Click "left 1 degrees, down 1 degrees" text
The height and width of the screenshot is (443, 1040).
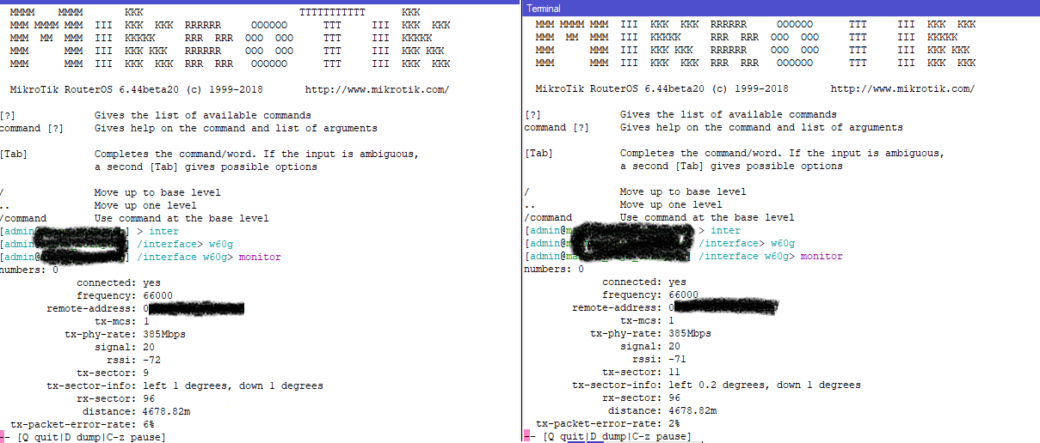click(x=233, y=385)
